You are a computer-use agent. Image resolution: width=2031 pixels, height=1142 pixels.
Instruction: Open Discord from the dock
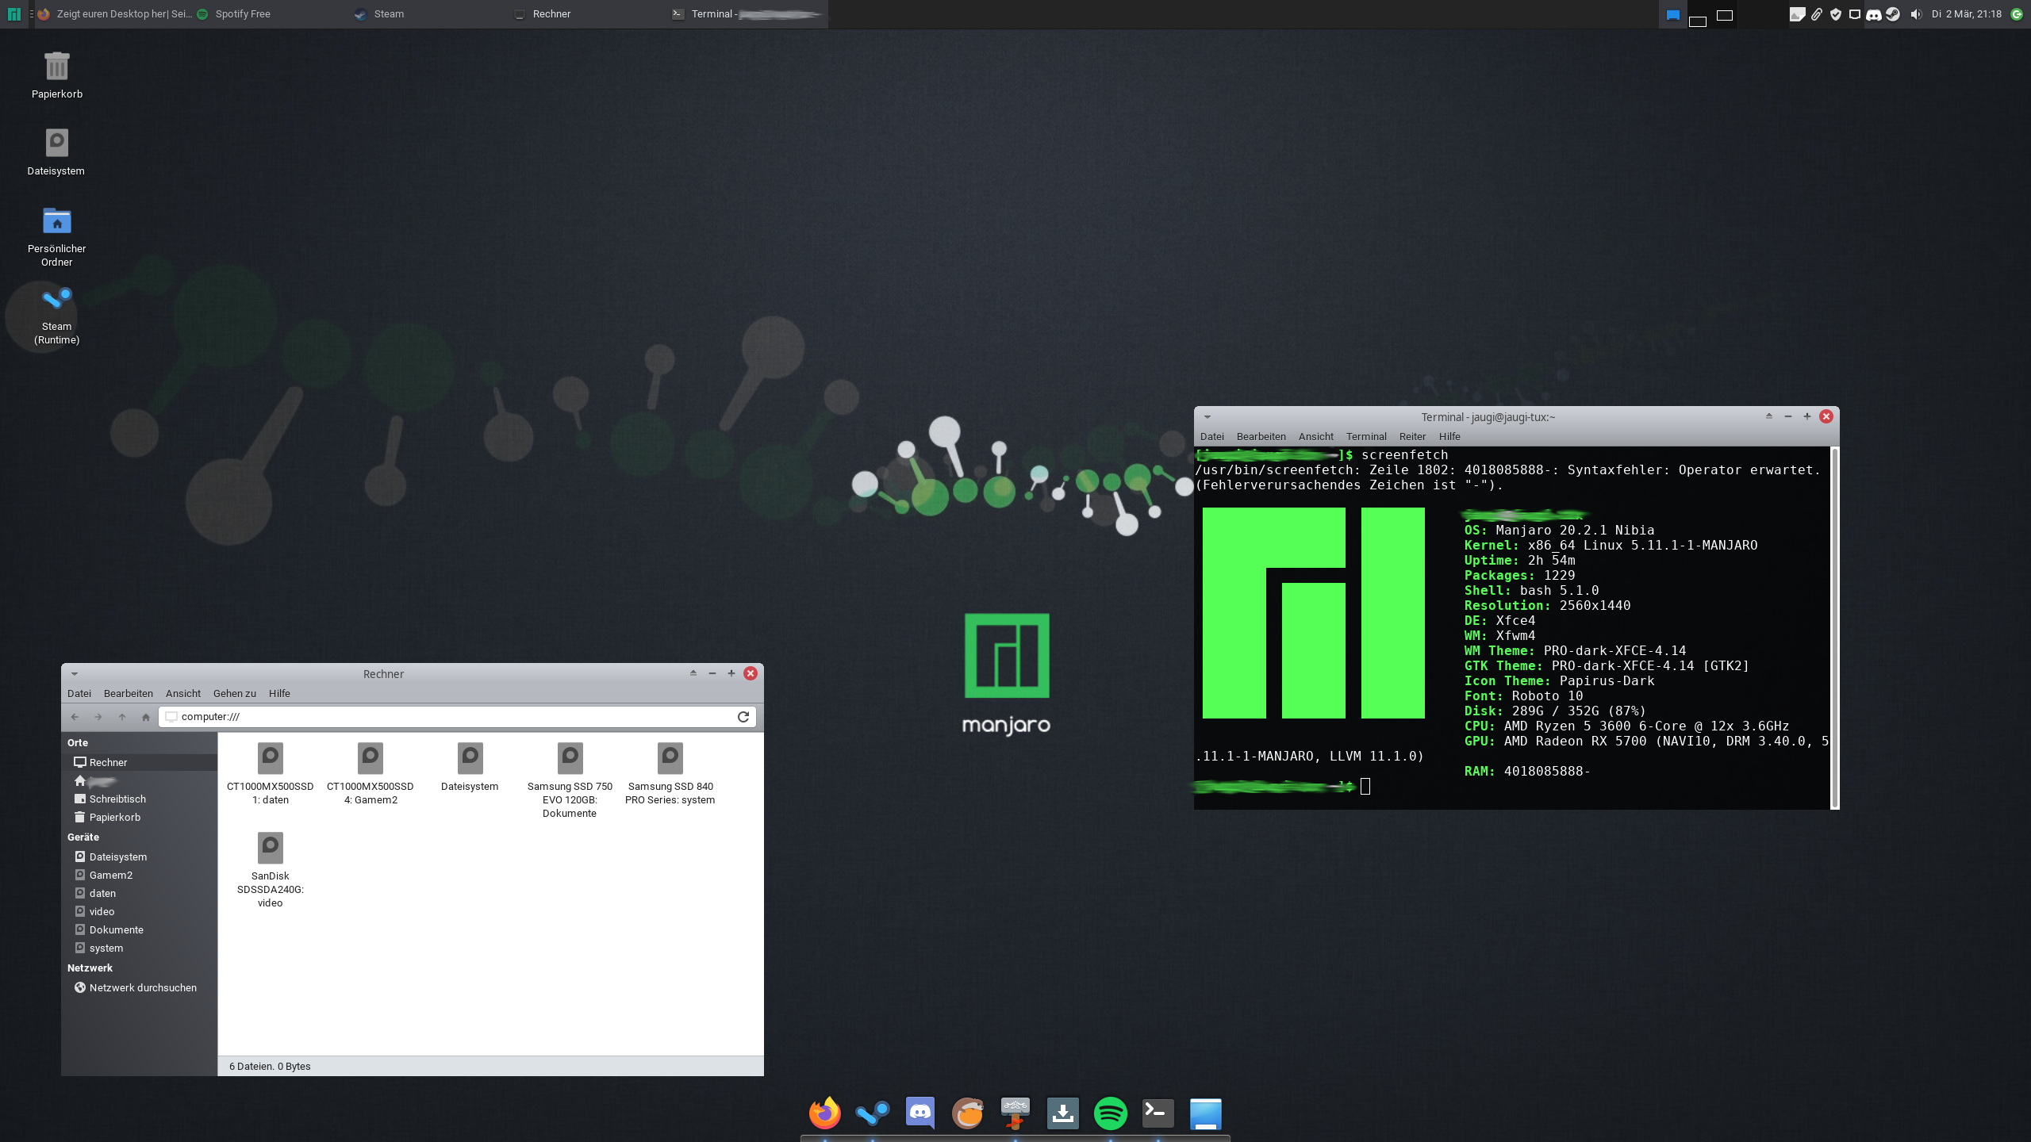click(920, 1113)
